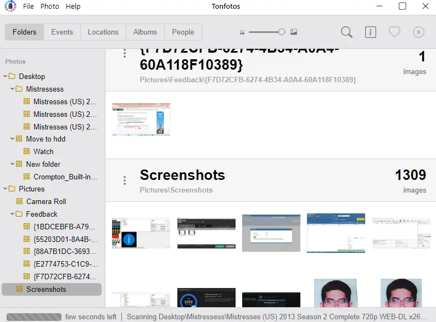Click the large thumbnail size icon
Viewport: 436px width, 322px height.
294,32
